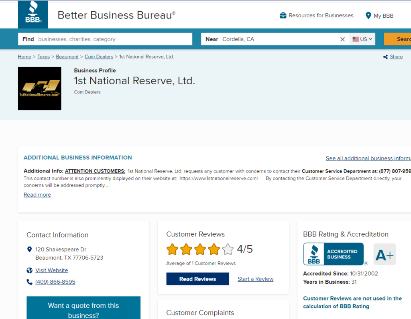411x319 pixels.
Task: Click the BBB torch logo
Action: coord(33,14)
